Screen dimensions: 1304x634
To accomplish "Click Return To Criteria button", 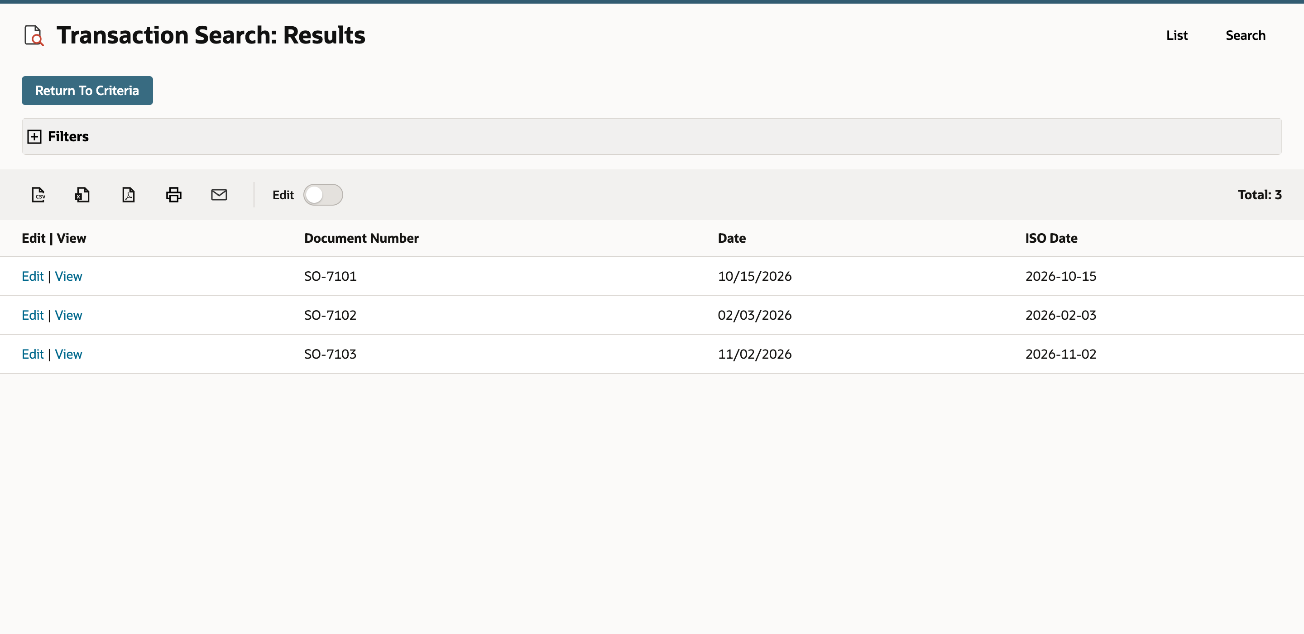I will click(x=87, y=91).
